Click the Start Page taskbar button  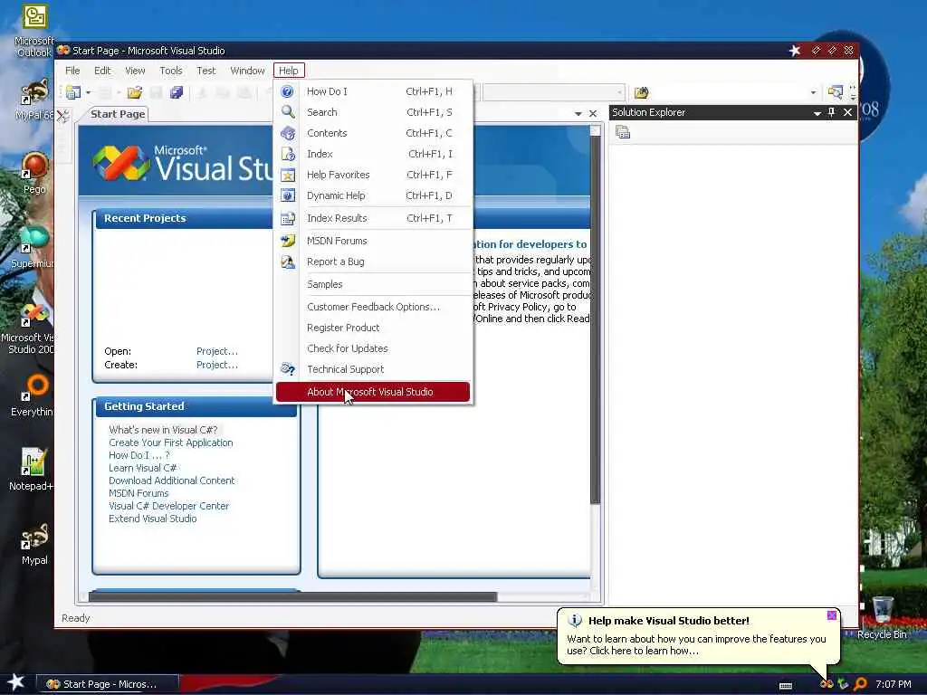(x=109, y=684)
